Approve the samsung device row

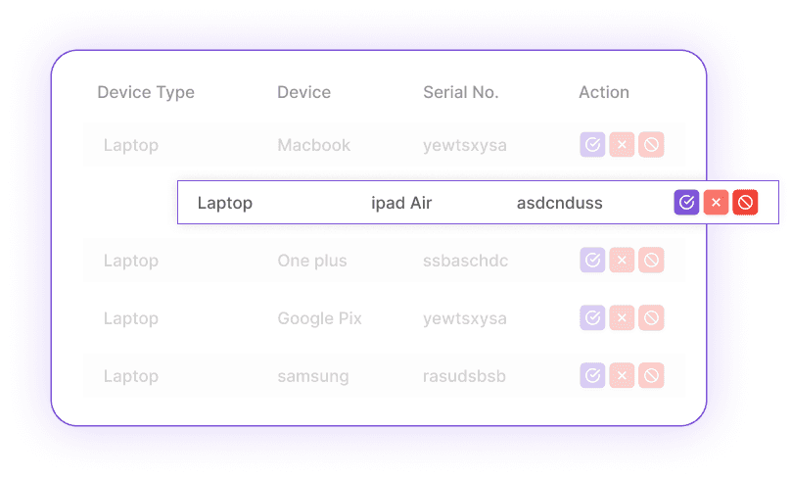click(x=592, y=376)
